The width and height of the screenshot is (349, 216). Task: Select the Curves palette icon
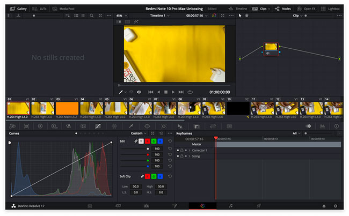point(98,126)
